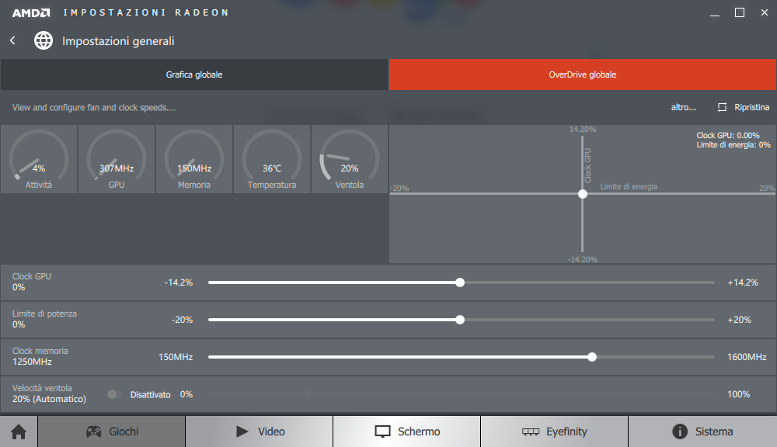Click the Clock memoria slider handle

coord(591,357)
